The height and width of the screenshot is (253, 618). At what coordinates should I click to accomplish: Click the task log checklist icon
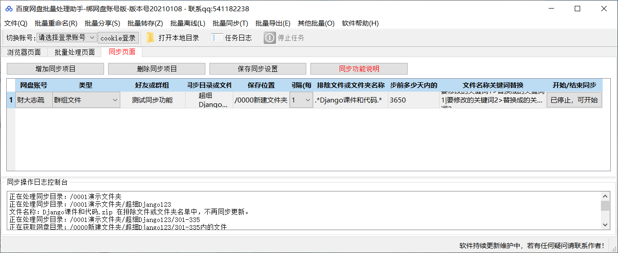coord(217,38)
